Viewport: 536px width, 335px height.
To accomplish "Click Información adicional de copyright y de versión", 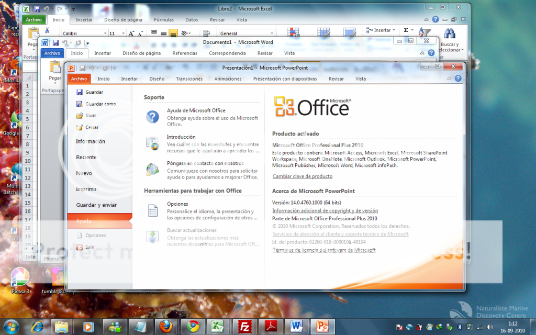I will click(325, 210).
